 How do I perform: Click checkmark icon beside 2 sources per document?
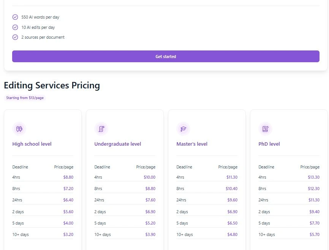click(x=15, y=37)
